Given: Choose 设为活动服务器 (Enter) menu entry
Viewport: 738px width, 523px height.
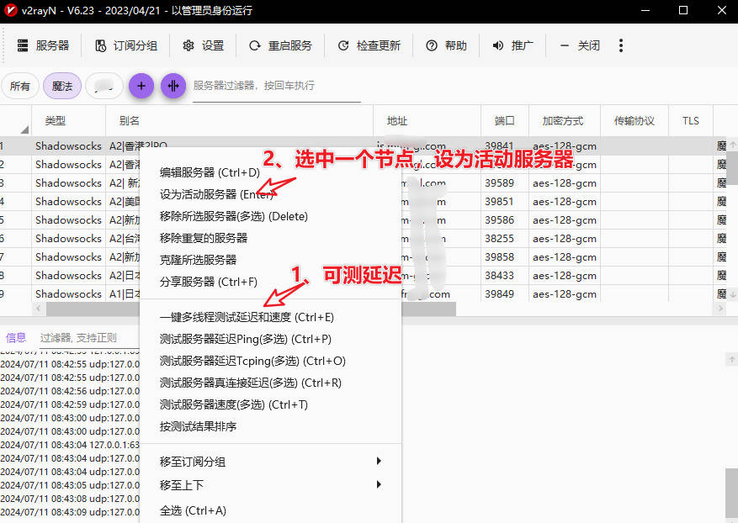Looking at the screenshot, I should click(x=271, y=194).
